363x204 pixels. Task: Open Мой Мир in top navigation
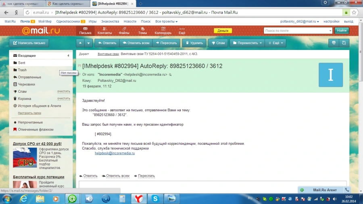pyautogui.click(x=45, y=21)
